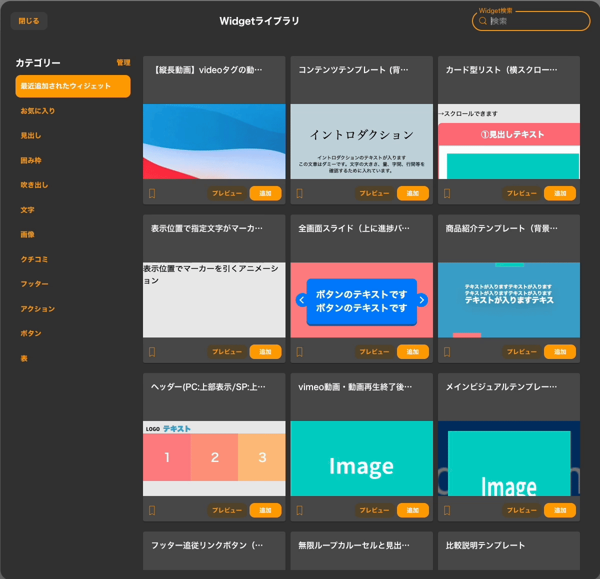The image size is (600, 579).
Task: Toggle bookmark on 全画面スライド widget
Action: point(299,352)
